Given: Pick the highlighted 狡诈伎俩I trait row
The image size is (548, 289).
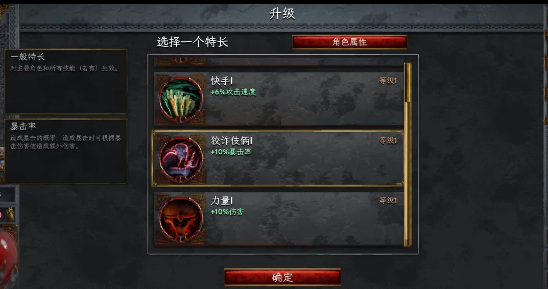Looking at the screenshot, I should (278, 158).
